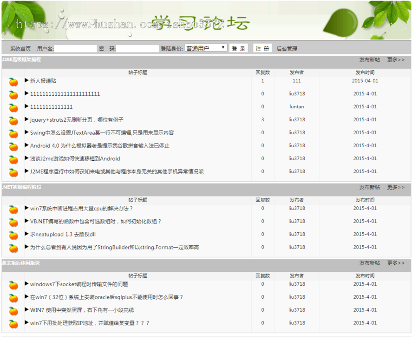The image size is (418, 341).
Task: Click 回复数 header in .NET section
Action: 262,200
